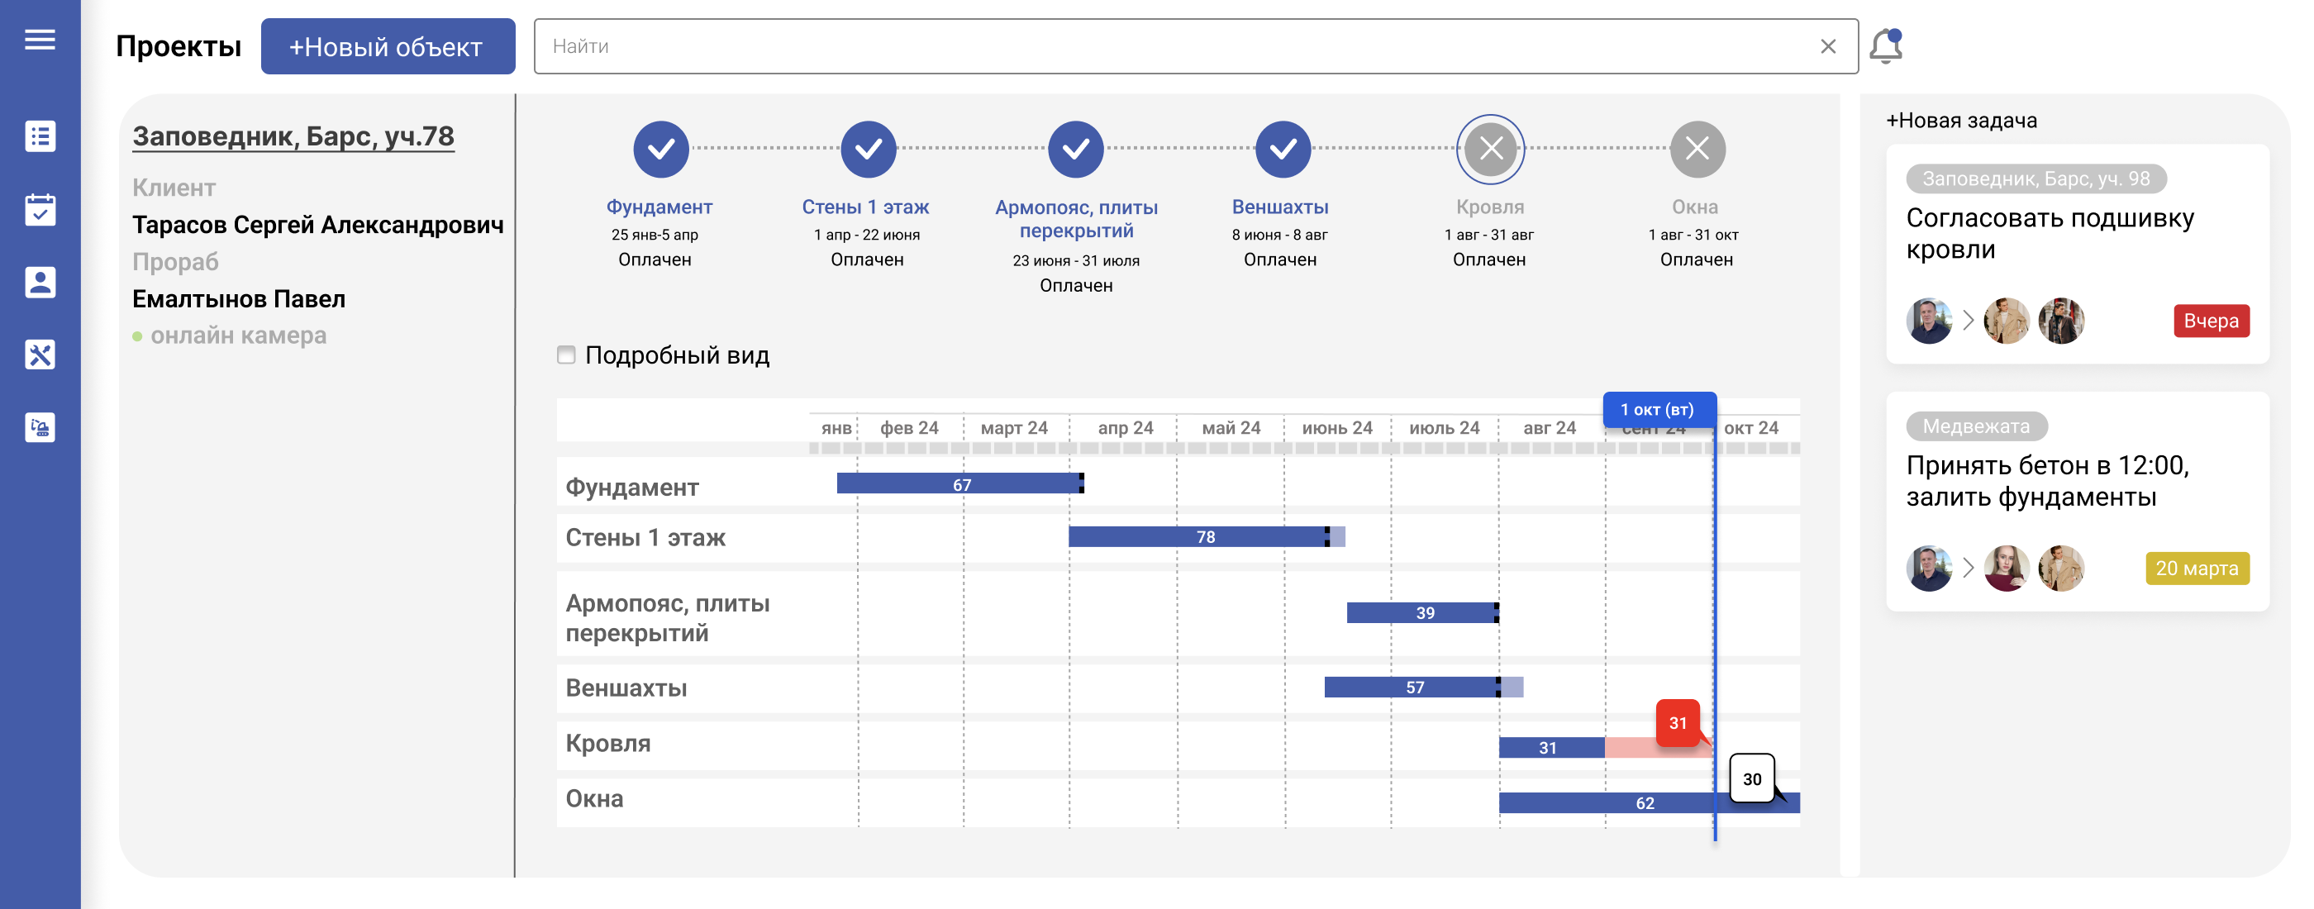
Task: Open the hamburger menu
Action: [40, 40]
